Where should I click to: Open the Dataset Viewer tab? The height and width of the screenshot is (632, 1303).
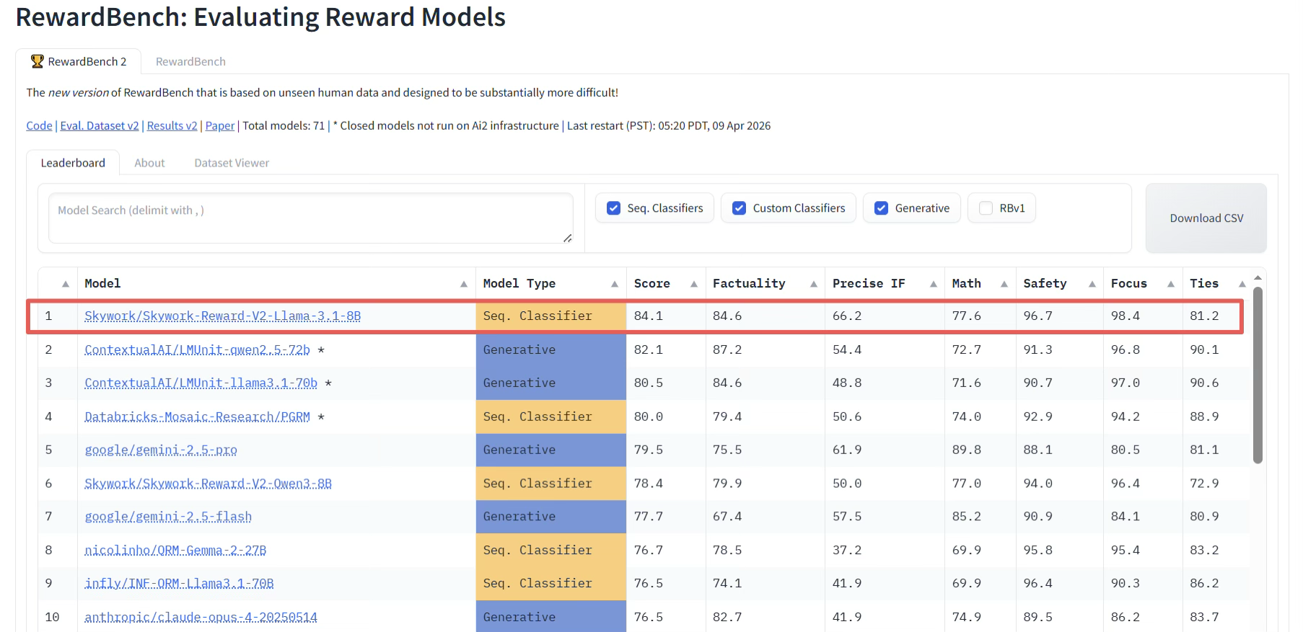coord(232,163)
